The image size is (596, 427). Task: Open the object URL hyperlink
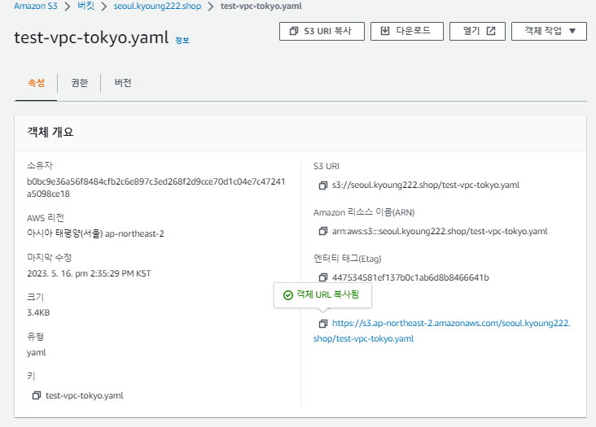point(441,330)
